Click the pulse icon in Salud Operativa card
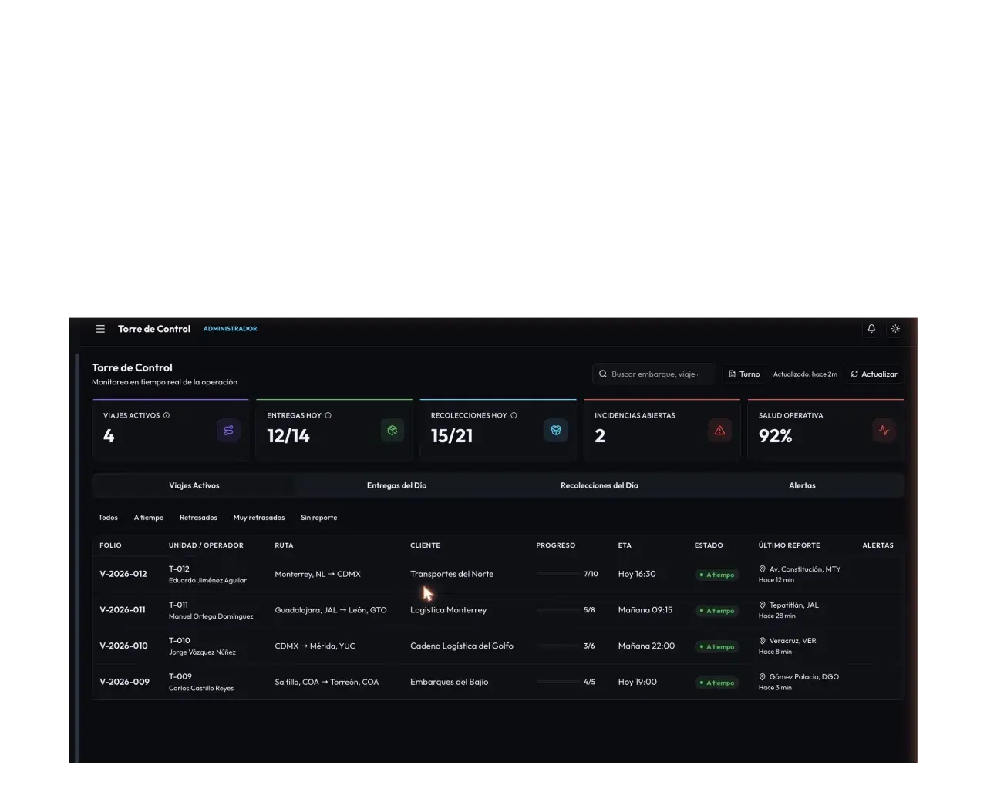This screenshot has width=987, height=795. (884, 431)
